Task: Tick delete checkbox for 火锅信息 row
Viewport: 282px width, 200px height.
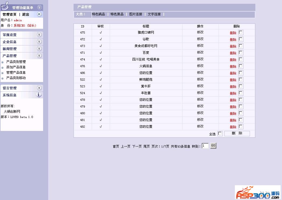Action: click(x=241, y=66)
